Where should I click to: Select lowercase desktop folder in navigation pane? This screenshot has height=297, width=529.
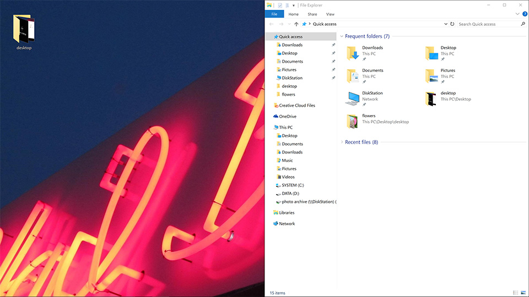coord(289,86)
